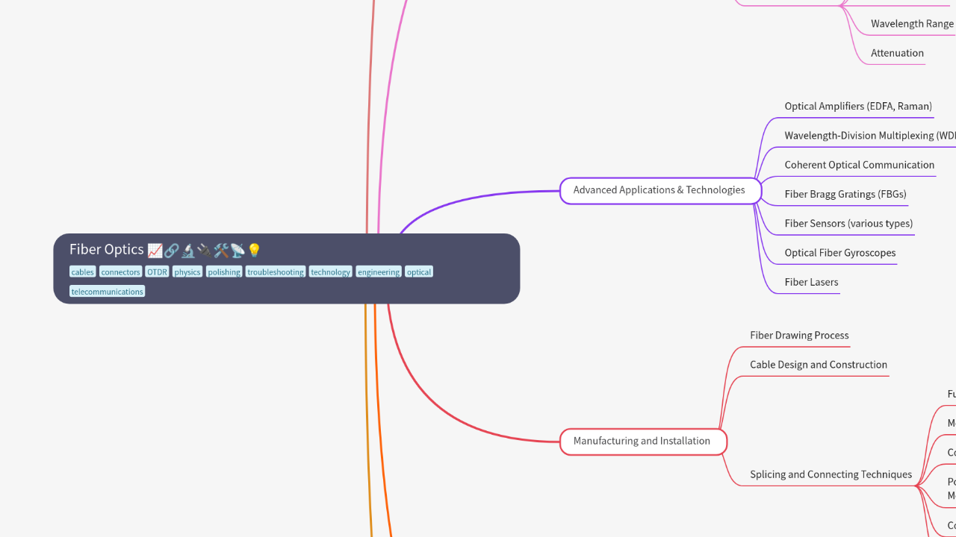Select the Fiber Optics root node title
This screenshot has width=956, height=537.
[166, 250]
